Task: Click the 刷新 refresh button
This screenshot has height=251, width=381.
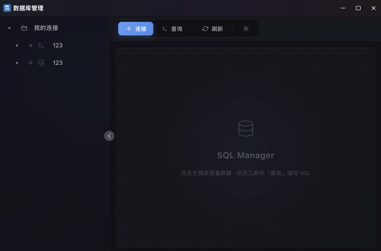Action: (x=212, y=29)
